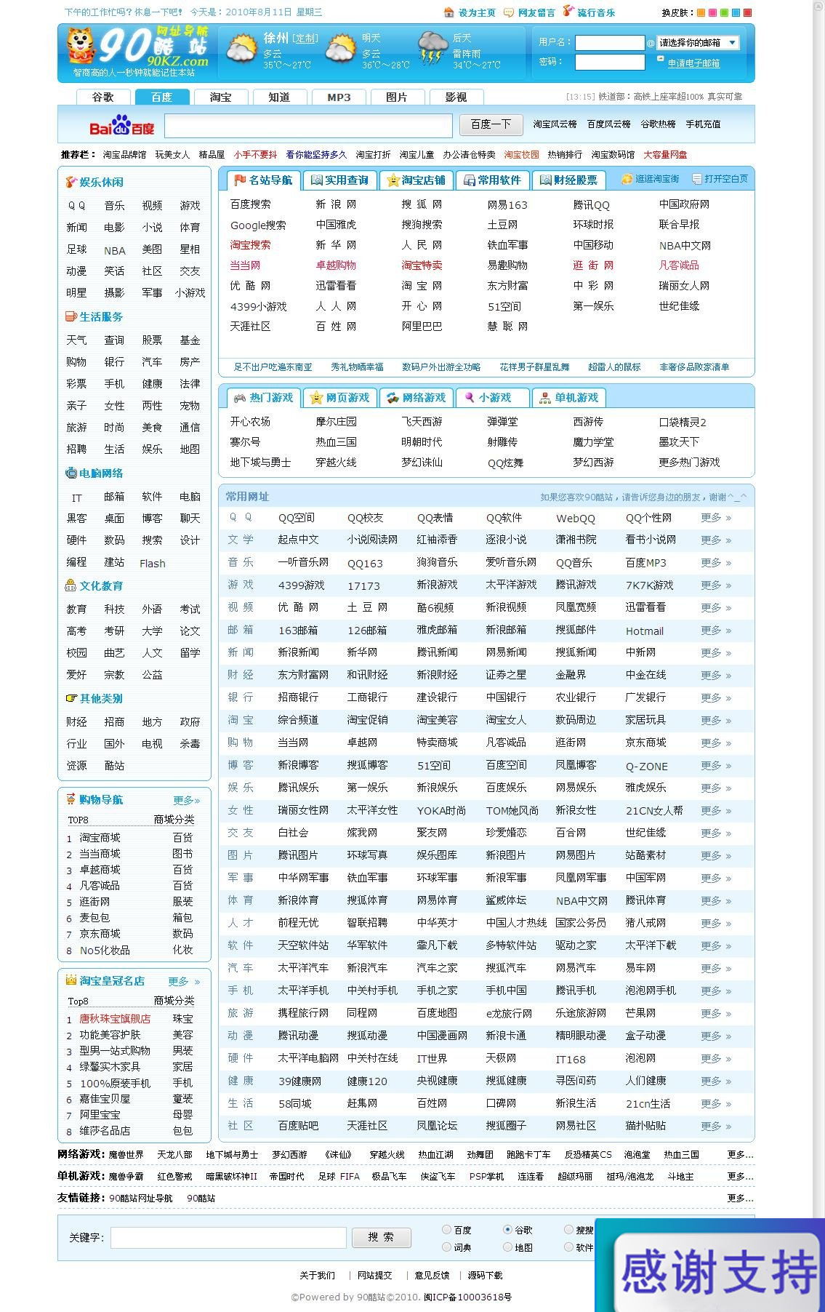Open the 申请电子邮箱 link

point(693,63)
